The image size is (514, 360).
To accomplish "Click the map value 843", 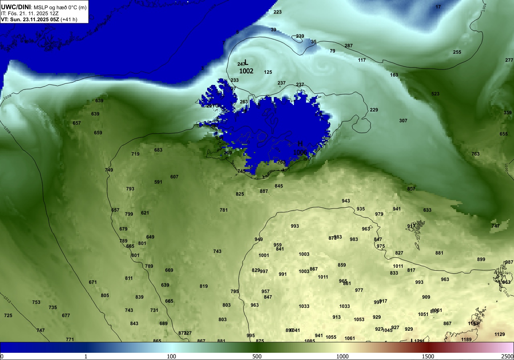I will pos(134,324).
